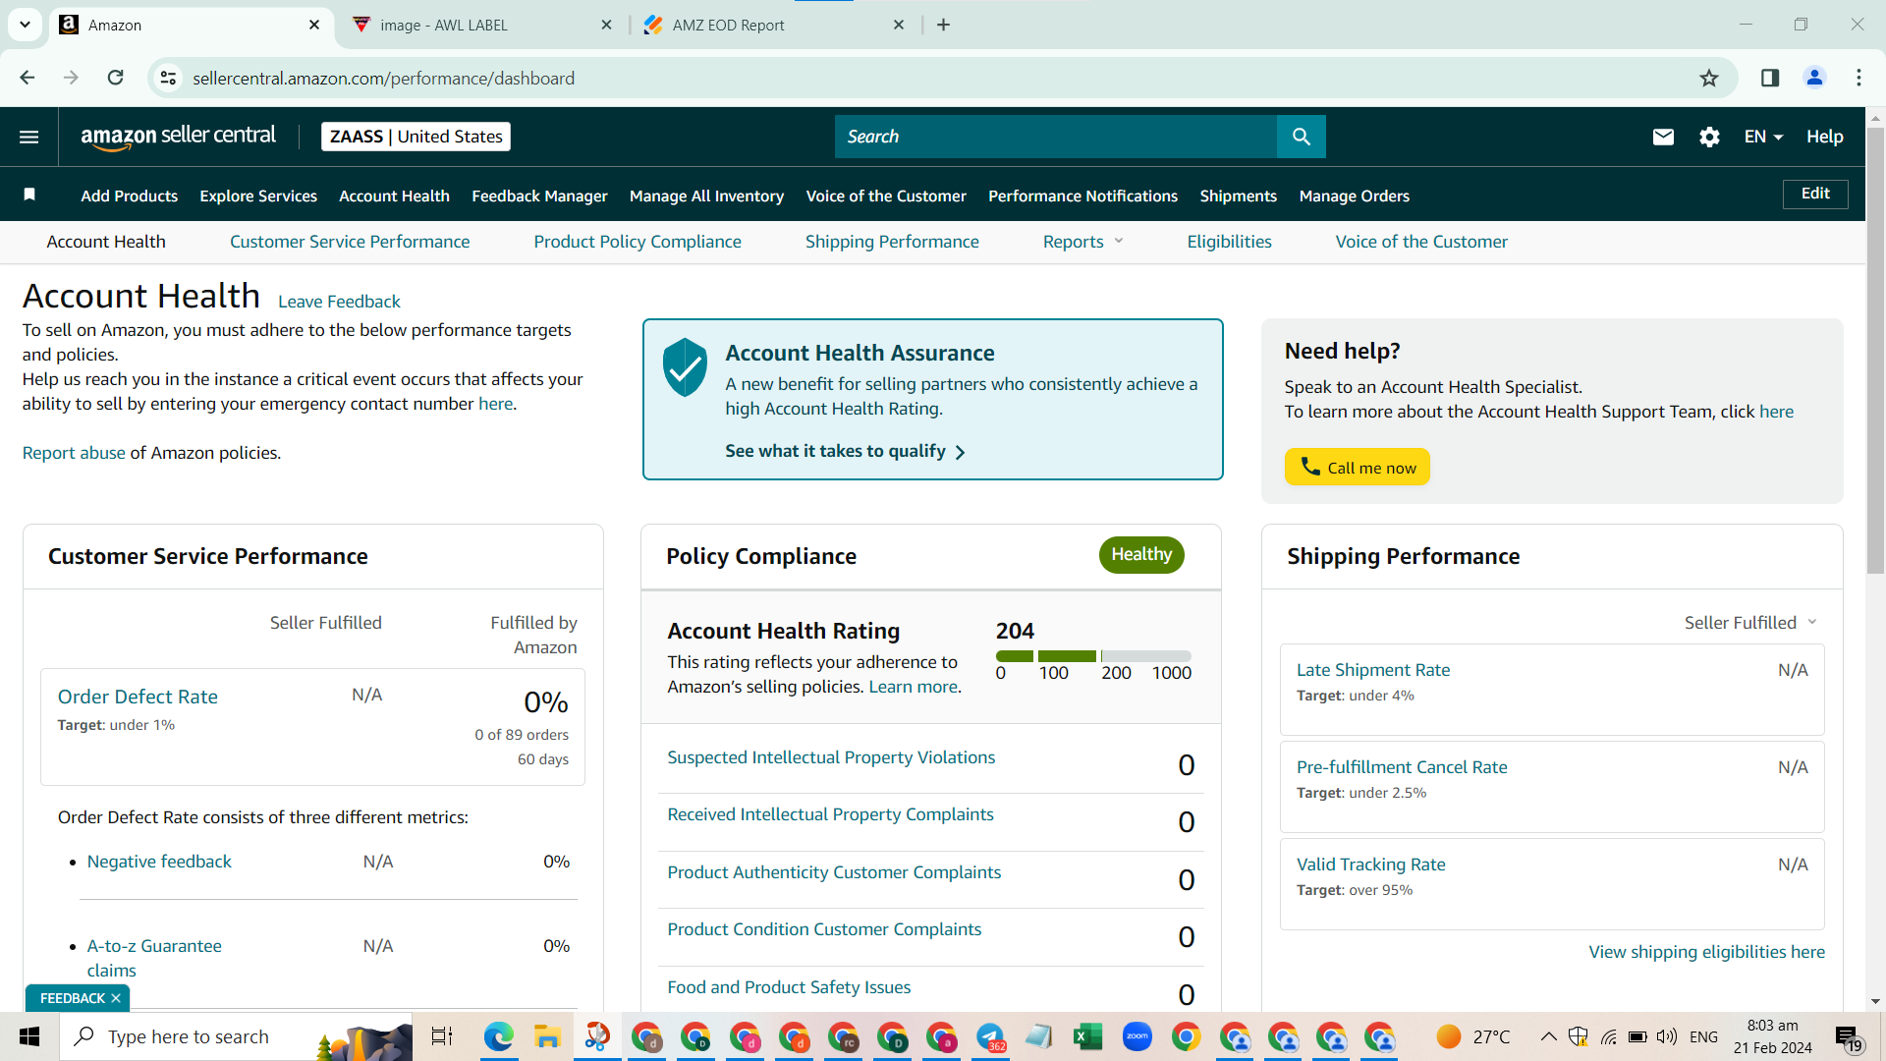This screenshot has height=1061, width=1886.
Task: Open Excel from the taskbar
Action: pyautogui.click(x=1088, y=1036)
